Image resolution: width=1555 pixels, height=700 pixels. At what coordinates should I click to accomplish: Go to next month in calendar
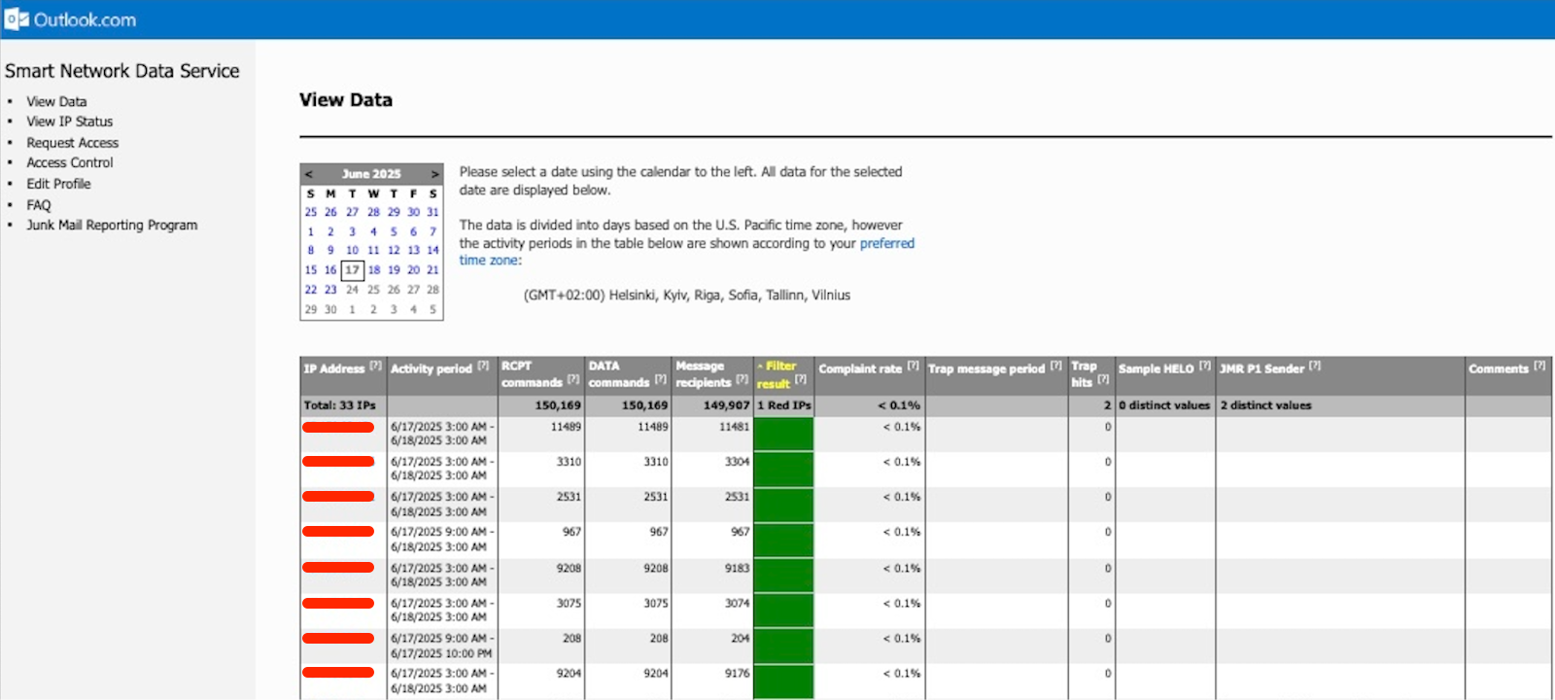pyautogui.click(x=434, y=174)
